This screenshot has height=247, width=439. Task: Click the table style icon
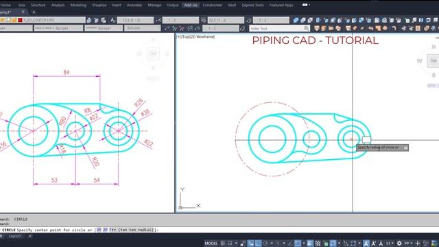pyautogui.click(x=204, y=20)
